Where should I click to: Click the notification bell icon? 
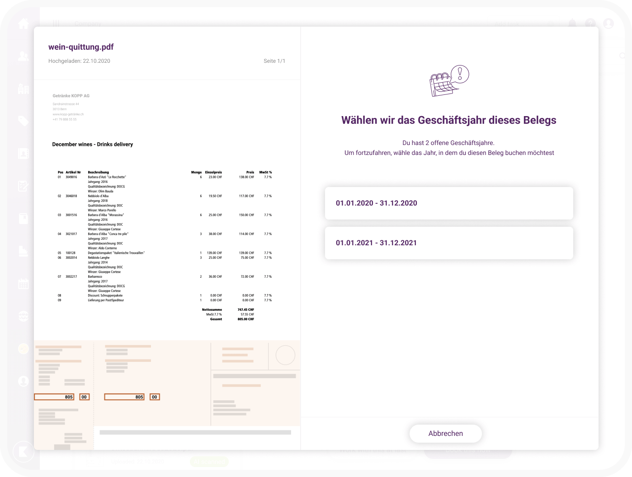click(572, 23)
